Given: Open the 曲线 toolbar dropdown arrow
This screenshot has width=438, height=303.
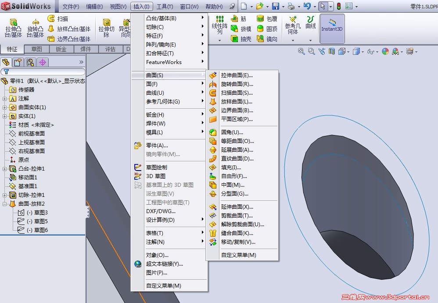Looking at the screenshot, I should click(310, 41).
